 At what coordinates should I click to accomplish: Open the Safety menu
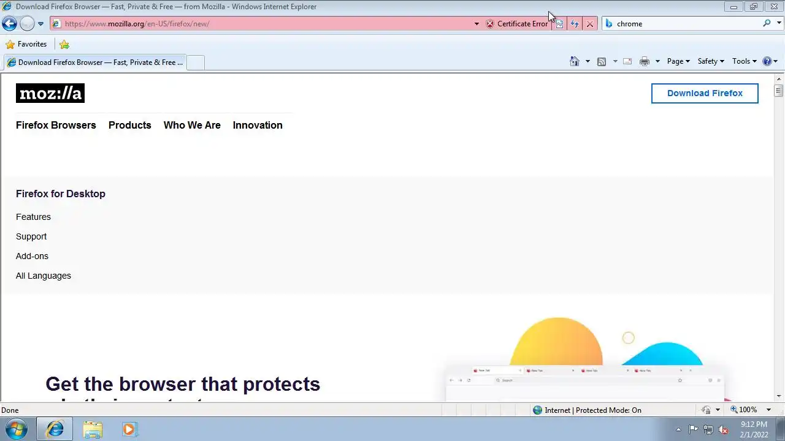(711, 61)
